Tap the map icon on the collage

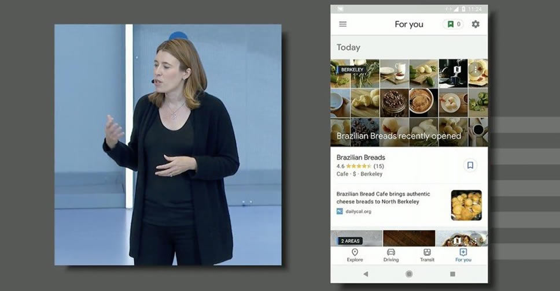(x=457, y=69)
